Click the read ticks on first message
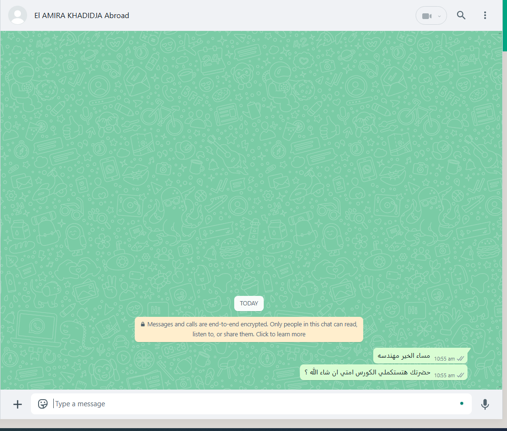Image resolution: width=507 pixels, height=431 pixels. [460, 359]
